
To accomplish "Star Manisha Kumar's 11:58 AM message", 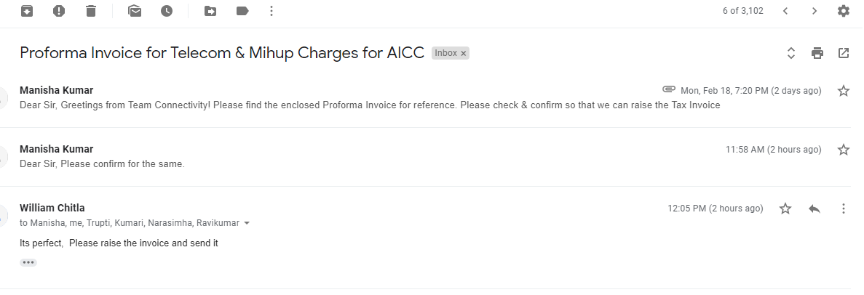I will click(x=844, y=150).
